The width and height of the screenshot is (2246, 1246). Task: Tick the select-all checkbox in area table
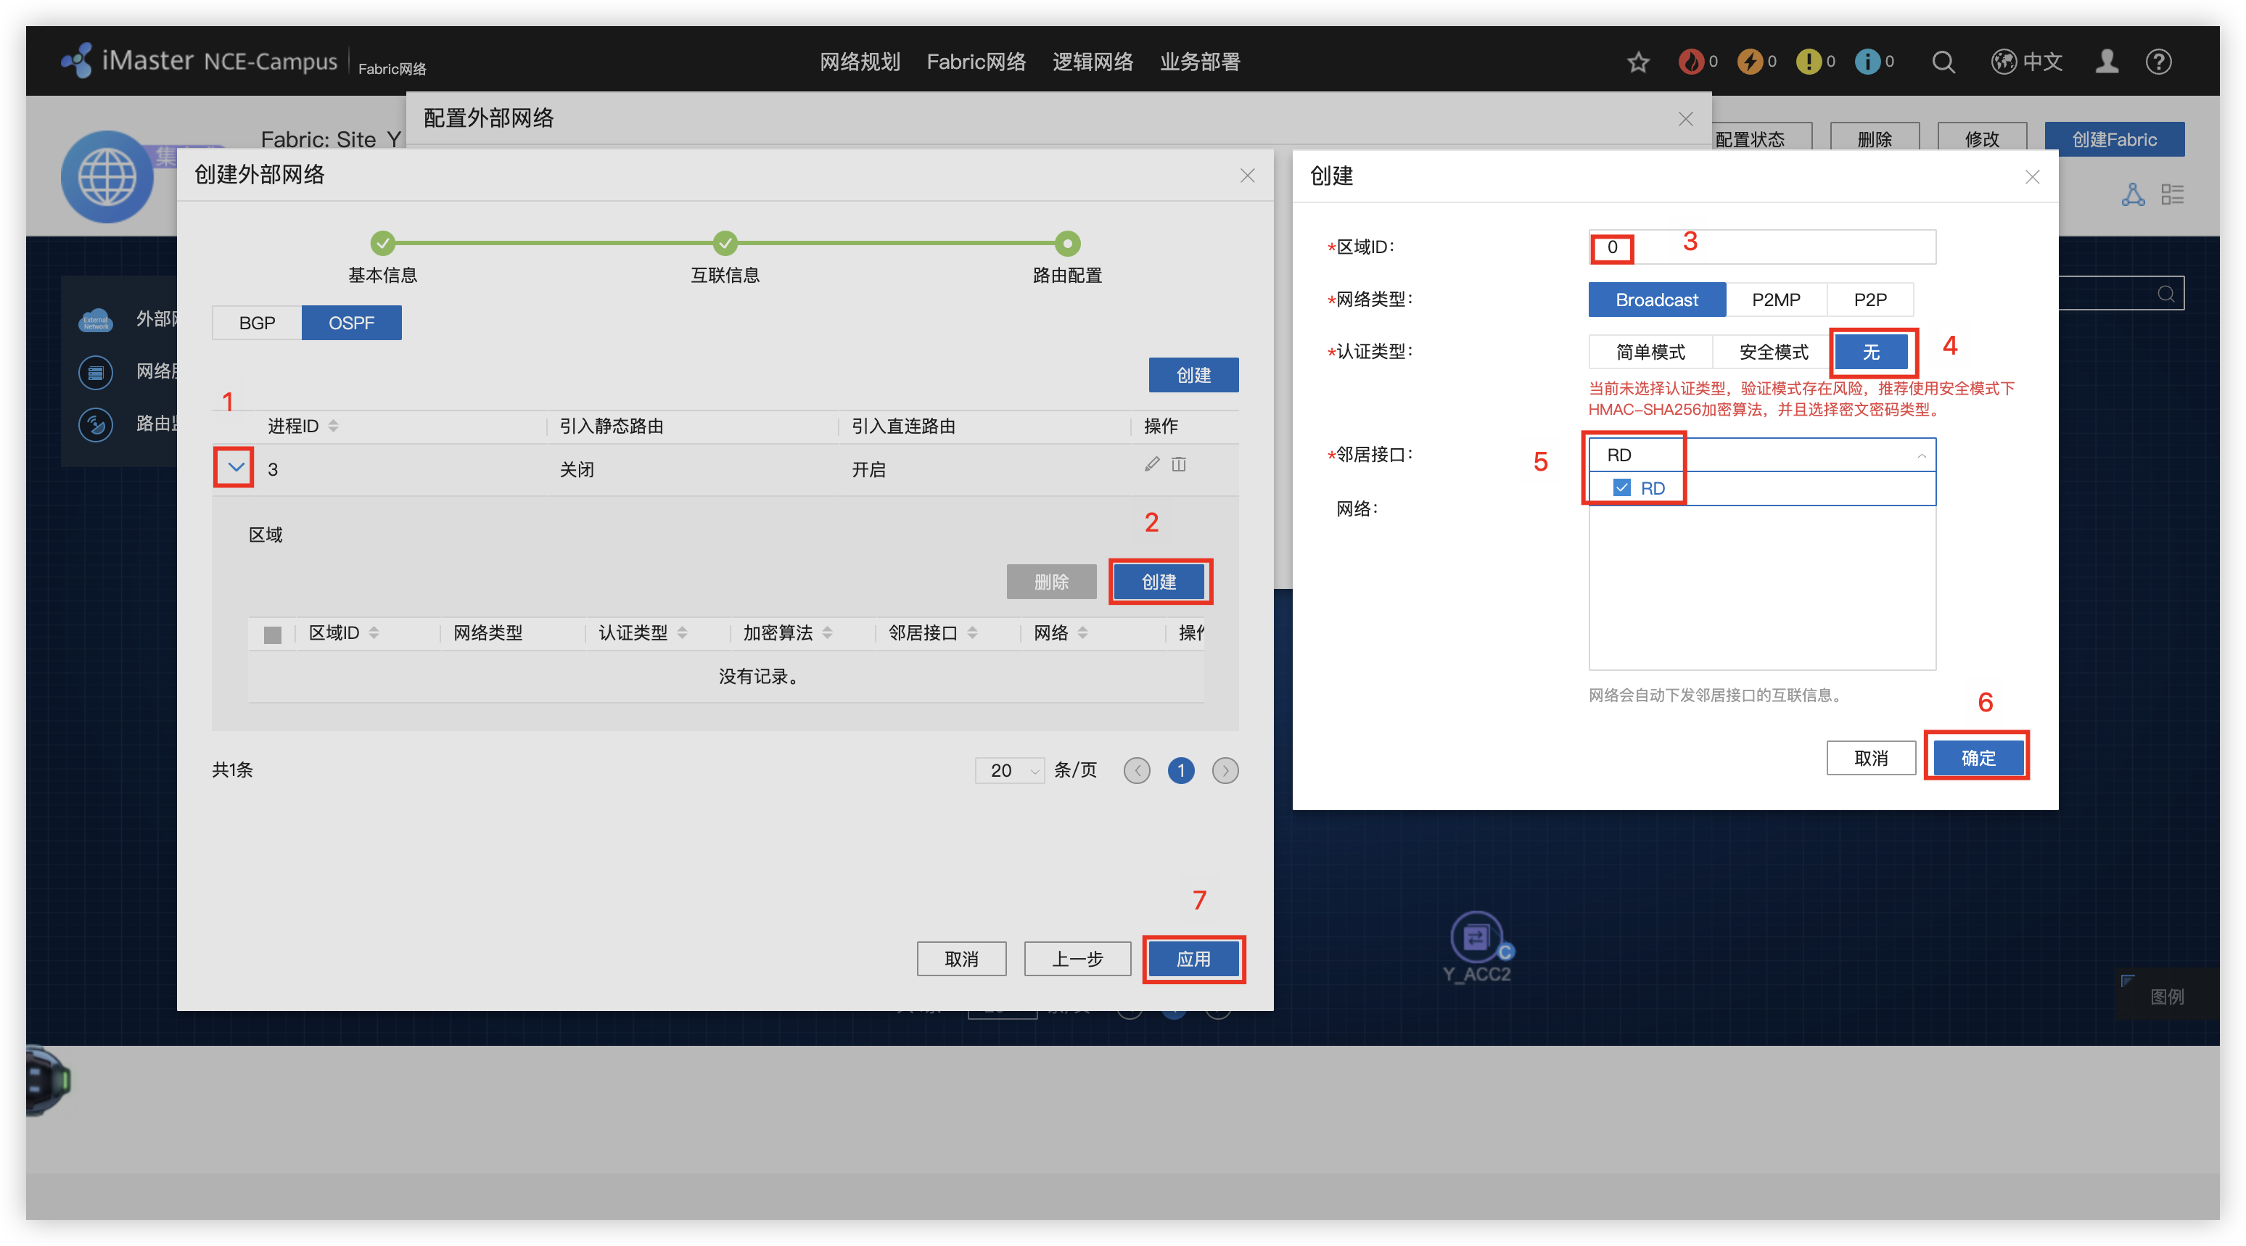click(272, 634)
